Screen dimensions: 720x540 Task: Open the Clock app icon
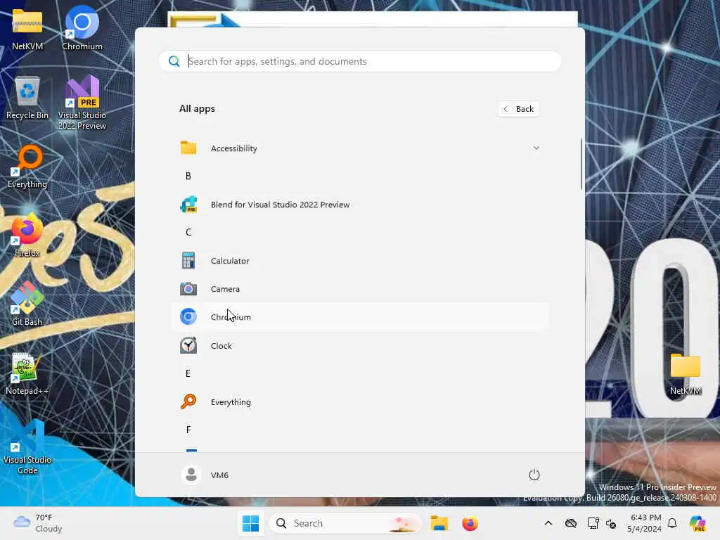pos(188,345)
